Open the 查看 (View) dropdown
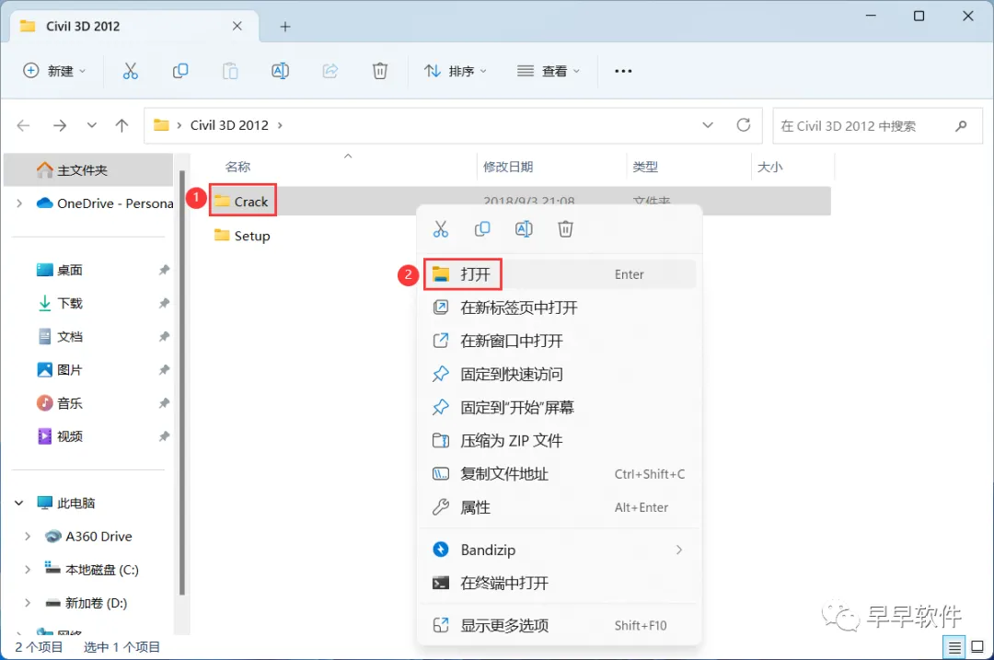Image resolution: width=994 pixels, height=660 pixels. [x=548, y=71]
